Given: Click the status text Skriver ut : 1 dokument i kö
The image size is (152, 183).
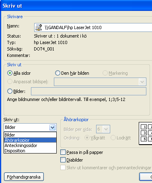Looking at the screenshot, I should point(60,36).
